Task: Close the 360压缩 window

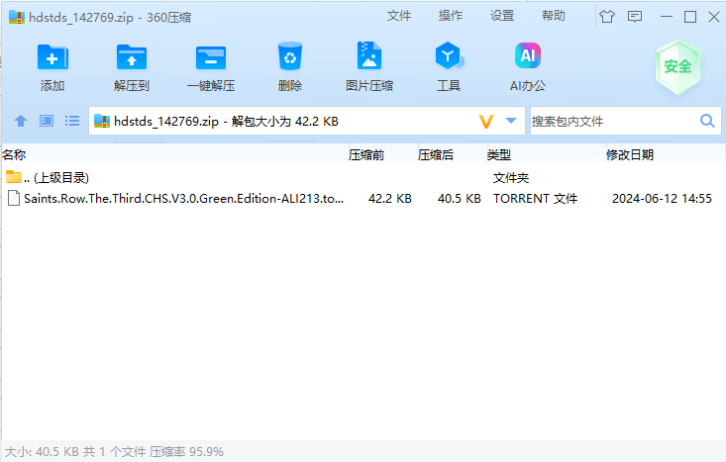Action: coord(714,17)
